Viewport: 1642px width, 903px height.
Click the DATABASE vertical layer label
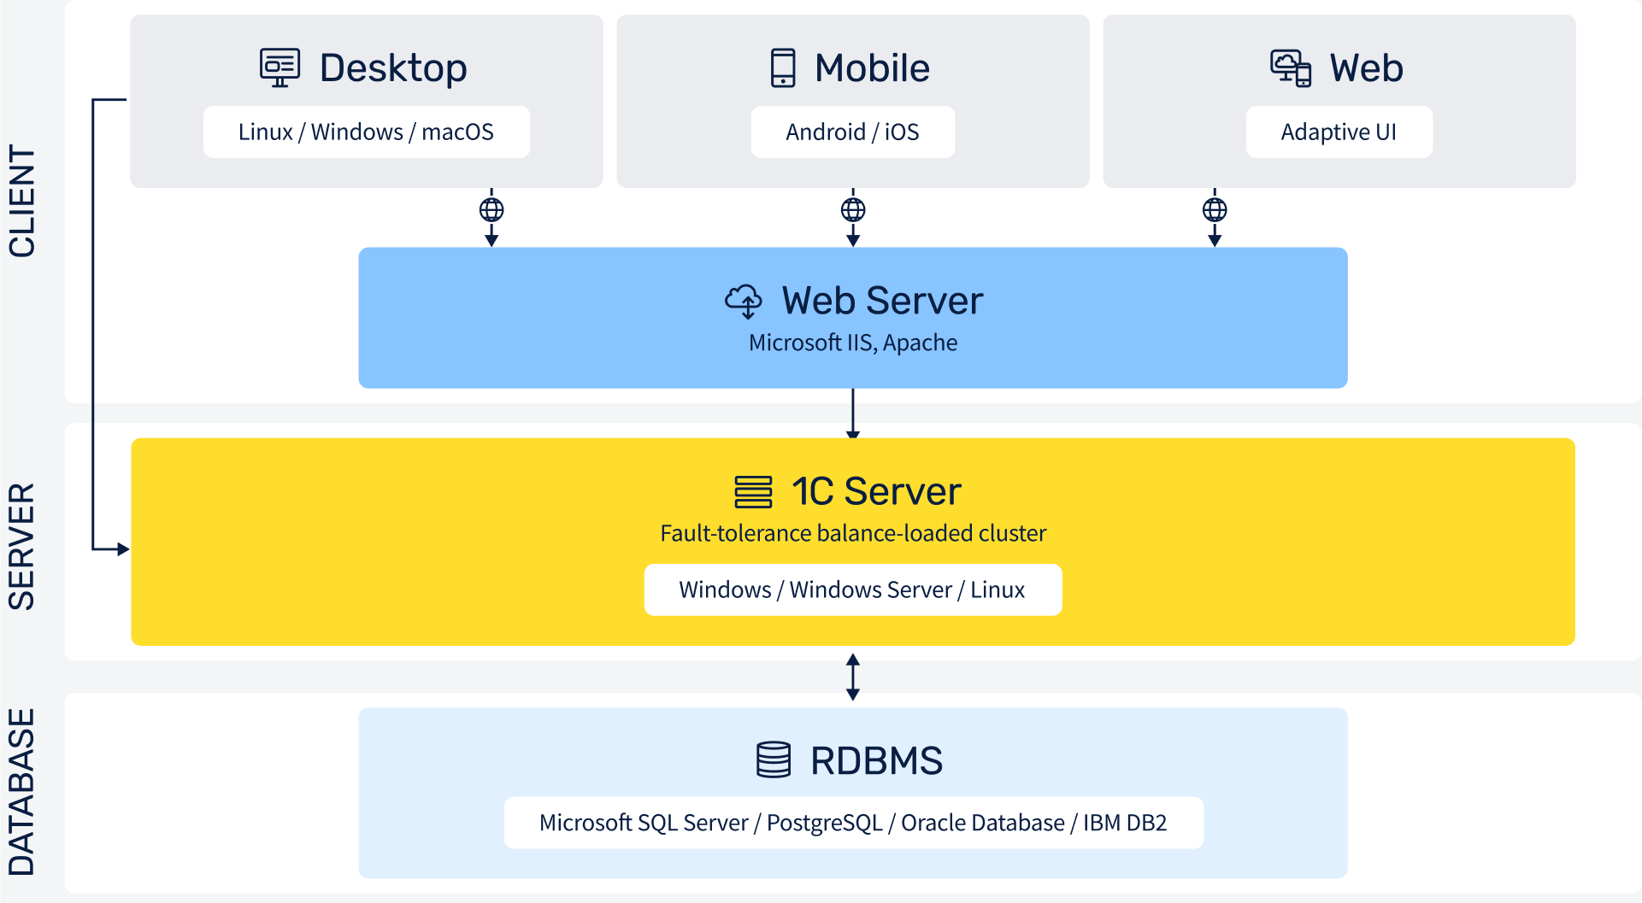[x=22, y=792]
